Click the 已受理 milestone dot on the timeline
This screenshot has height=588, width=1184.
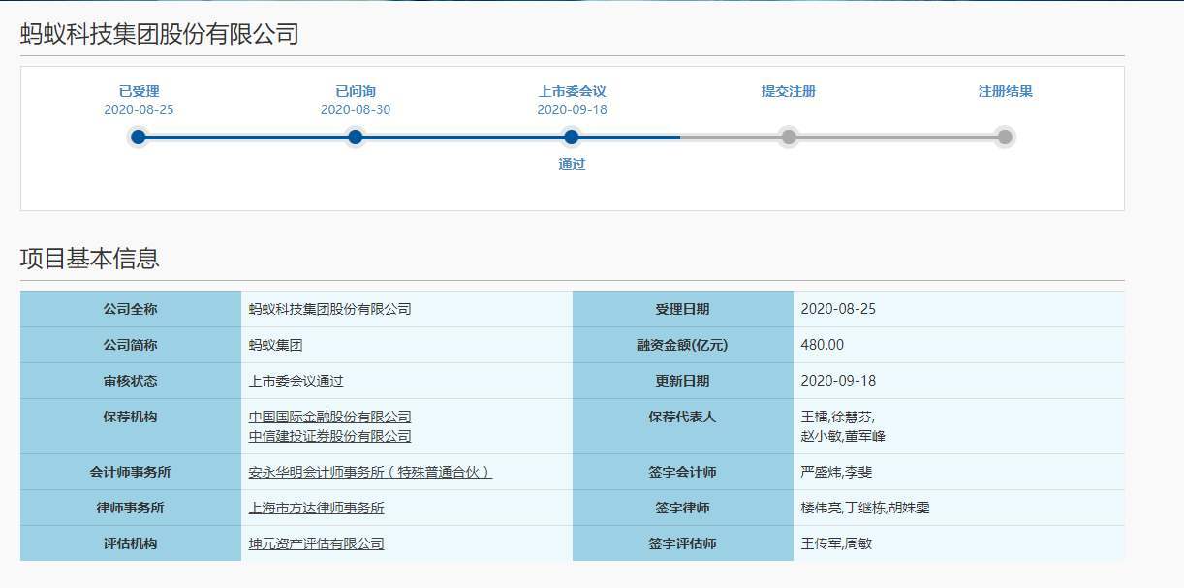coord(139,137)
